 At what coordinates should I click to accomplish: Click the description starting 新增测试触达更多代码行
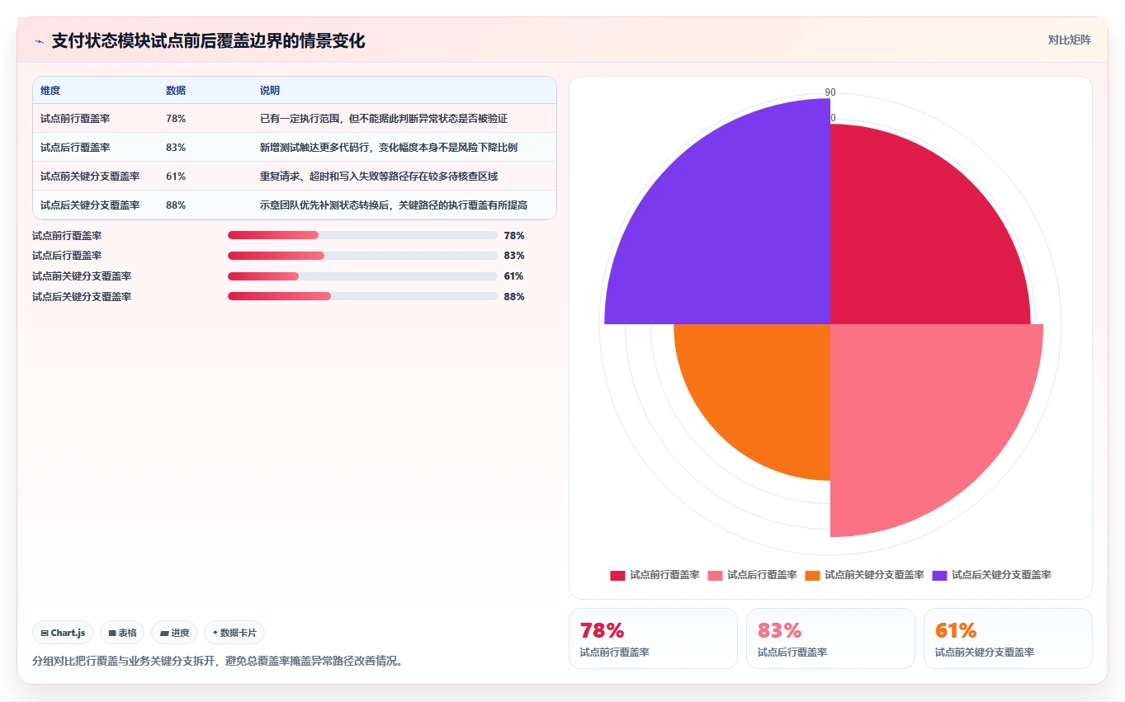(389, 148)
